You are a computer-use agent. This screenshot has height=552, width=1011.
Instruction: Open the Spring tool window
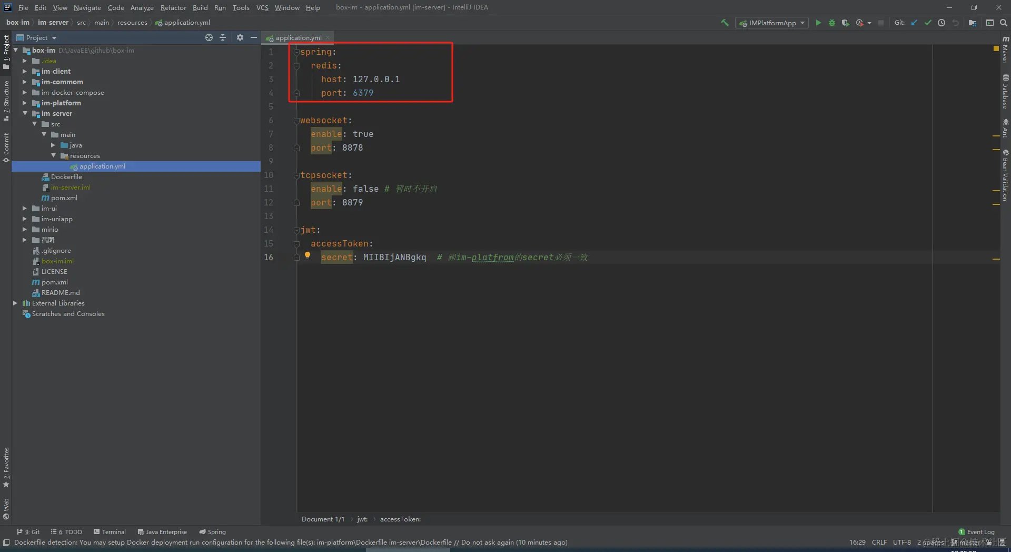[x=212, y=531]
